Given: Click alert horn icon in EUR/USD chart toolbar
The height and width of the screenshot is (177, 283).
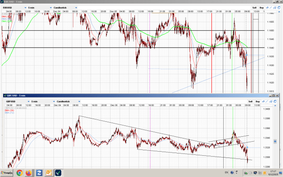Looking at the screenshot, I should coord(275,8).
